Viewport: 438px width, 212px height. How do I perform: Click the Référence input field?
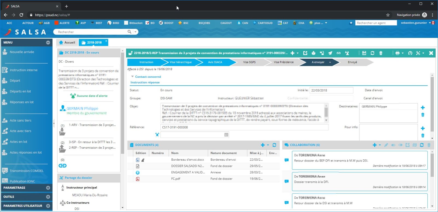244,127
